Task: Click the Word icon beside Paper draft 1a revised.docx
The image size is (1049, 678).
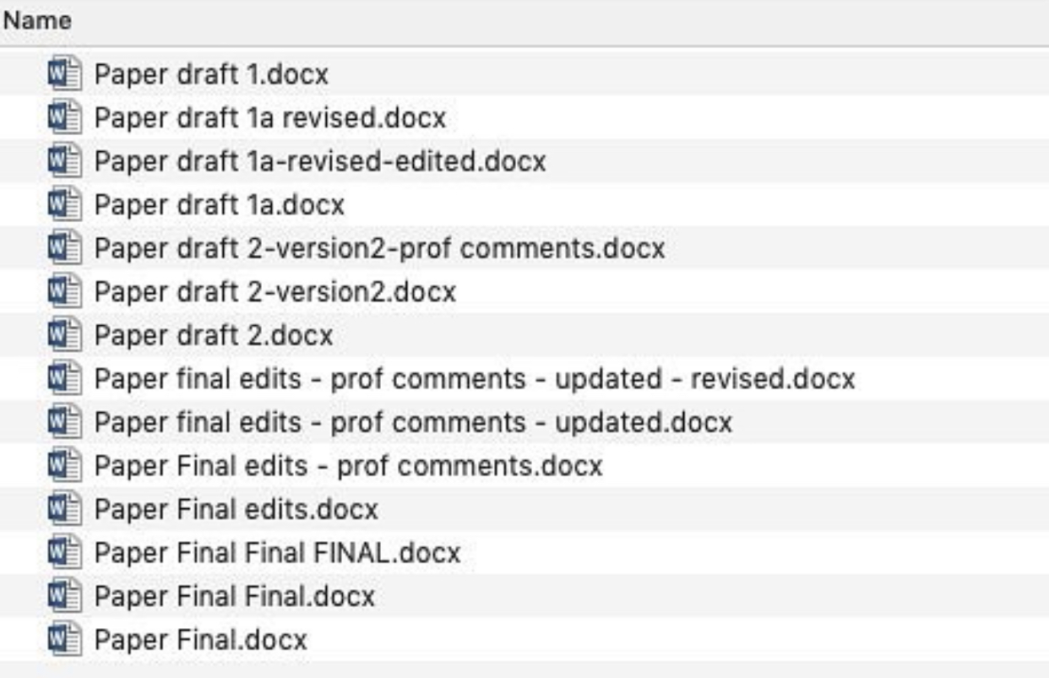Action: click(x=64, y=117)
